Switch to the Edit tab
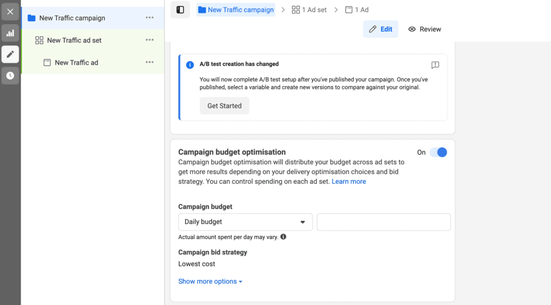 [380, 29]
